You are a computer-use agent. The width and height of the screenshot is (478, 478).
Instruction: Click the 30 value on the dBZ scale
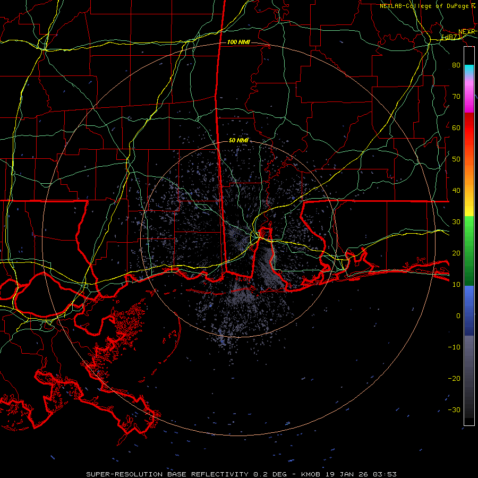click(456, 221)
